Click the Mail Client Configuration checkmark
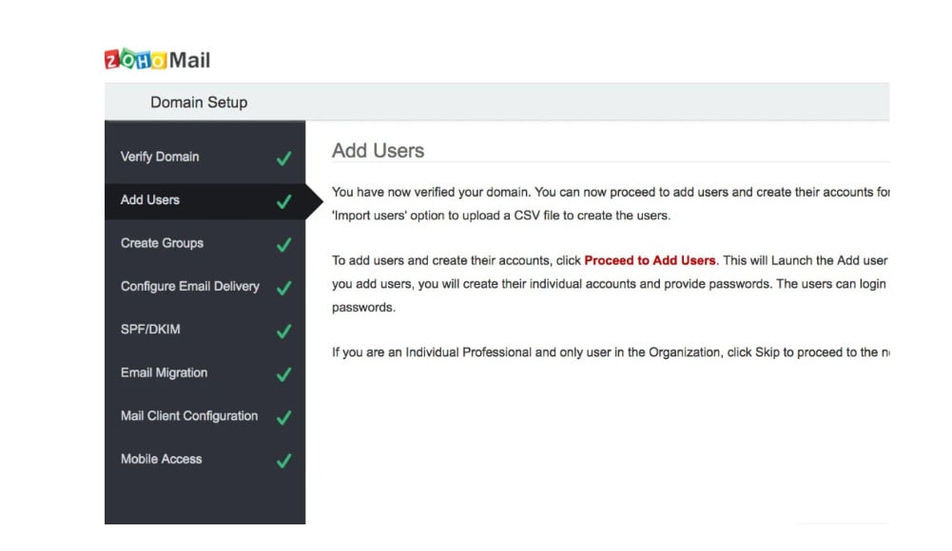This screenshot has height=551, width=952. (x=283, y=416)
